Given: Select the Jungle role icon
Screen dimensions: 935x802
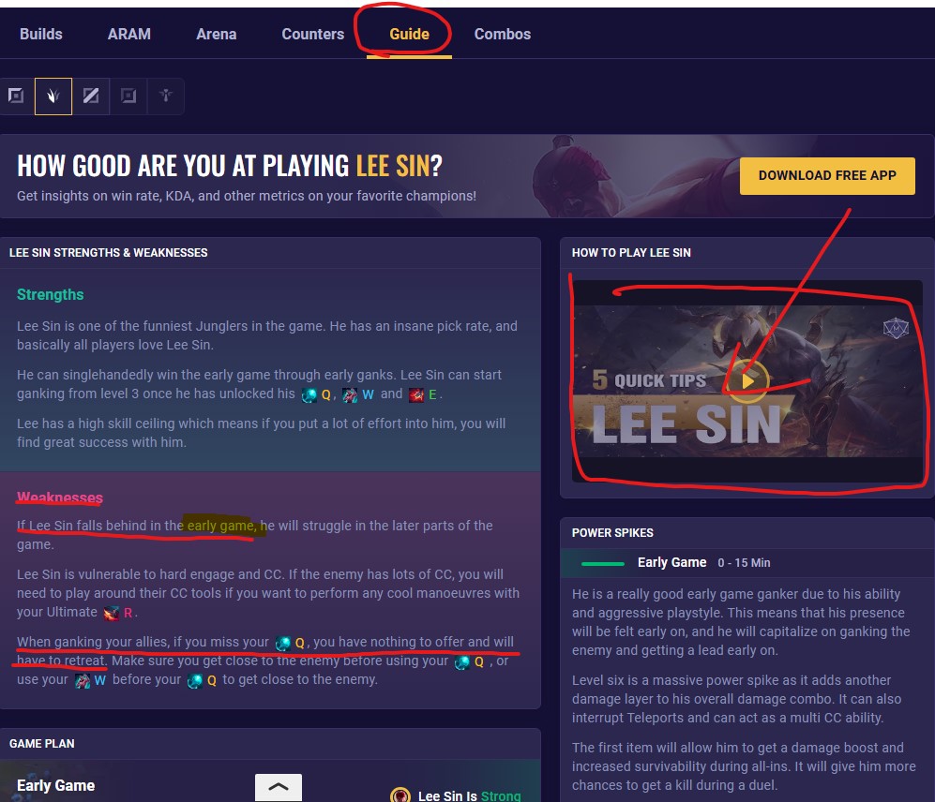Looking at the screenshot, I should (53, 96).
